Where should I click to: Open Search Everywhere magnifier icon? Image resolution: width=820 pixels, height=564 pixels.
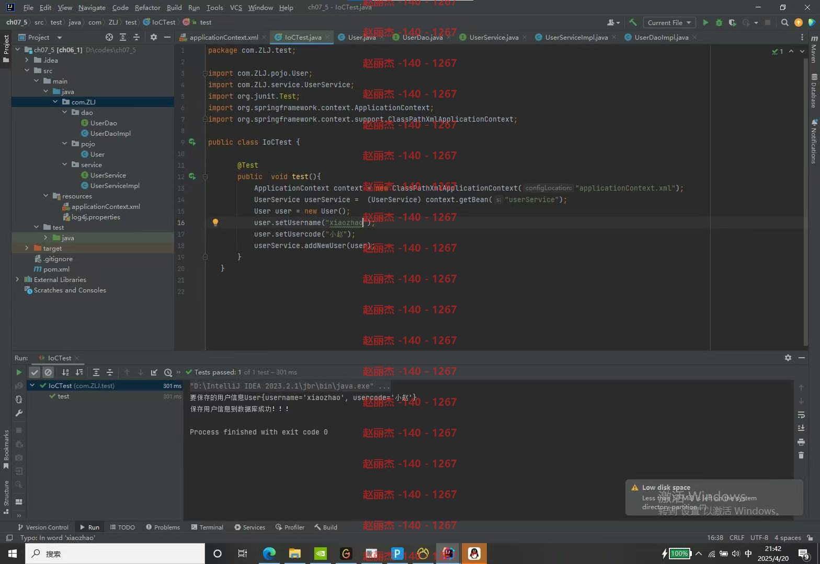[x=784, y=22]
